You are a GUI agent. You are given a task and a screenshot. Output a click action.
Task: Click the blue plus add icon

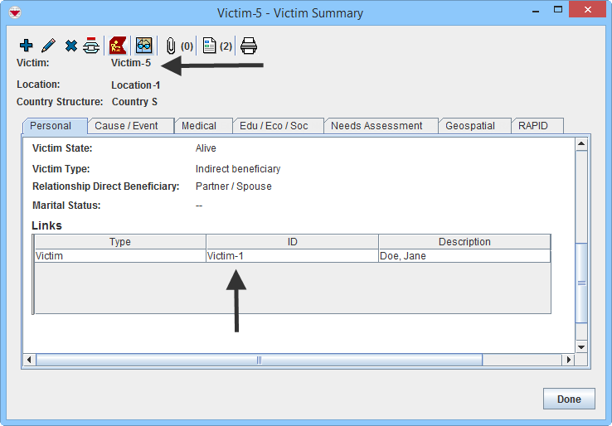click(x=26, y=46)
